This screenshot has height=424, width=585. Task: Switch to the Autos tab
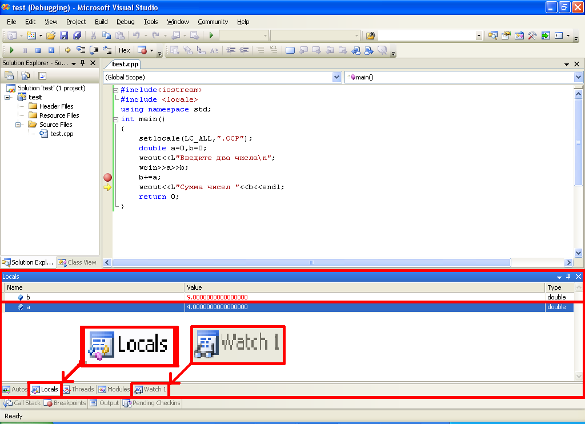(x=15, y=389)
